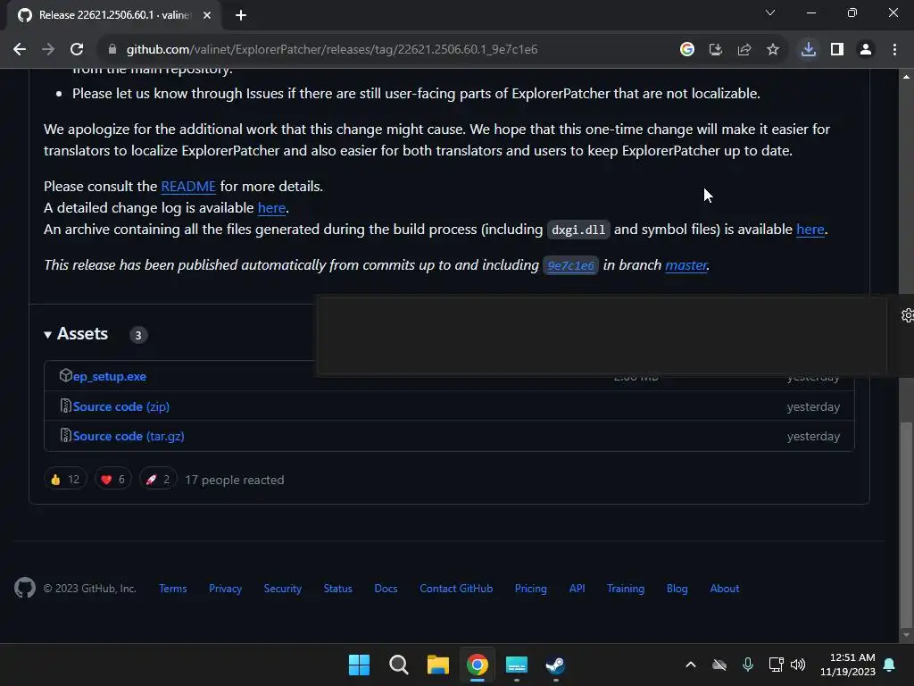View site information lock icon

click(112, 50)
